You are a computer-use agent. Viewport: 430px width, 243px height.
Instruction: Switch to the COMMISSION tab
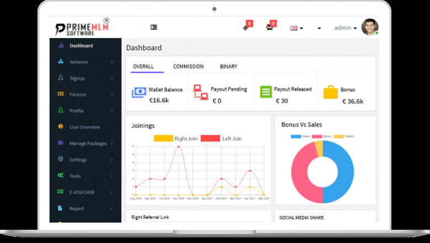[x=188, y=66]
